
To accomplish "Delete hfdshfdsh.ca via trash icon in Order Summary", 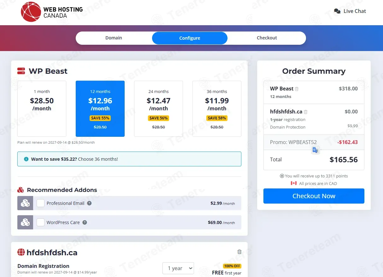I will point(305,112).
